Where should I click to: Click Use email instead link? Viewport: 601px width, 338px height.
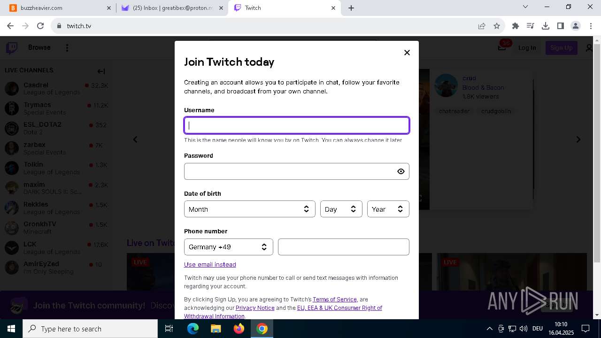210,264
